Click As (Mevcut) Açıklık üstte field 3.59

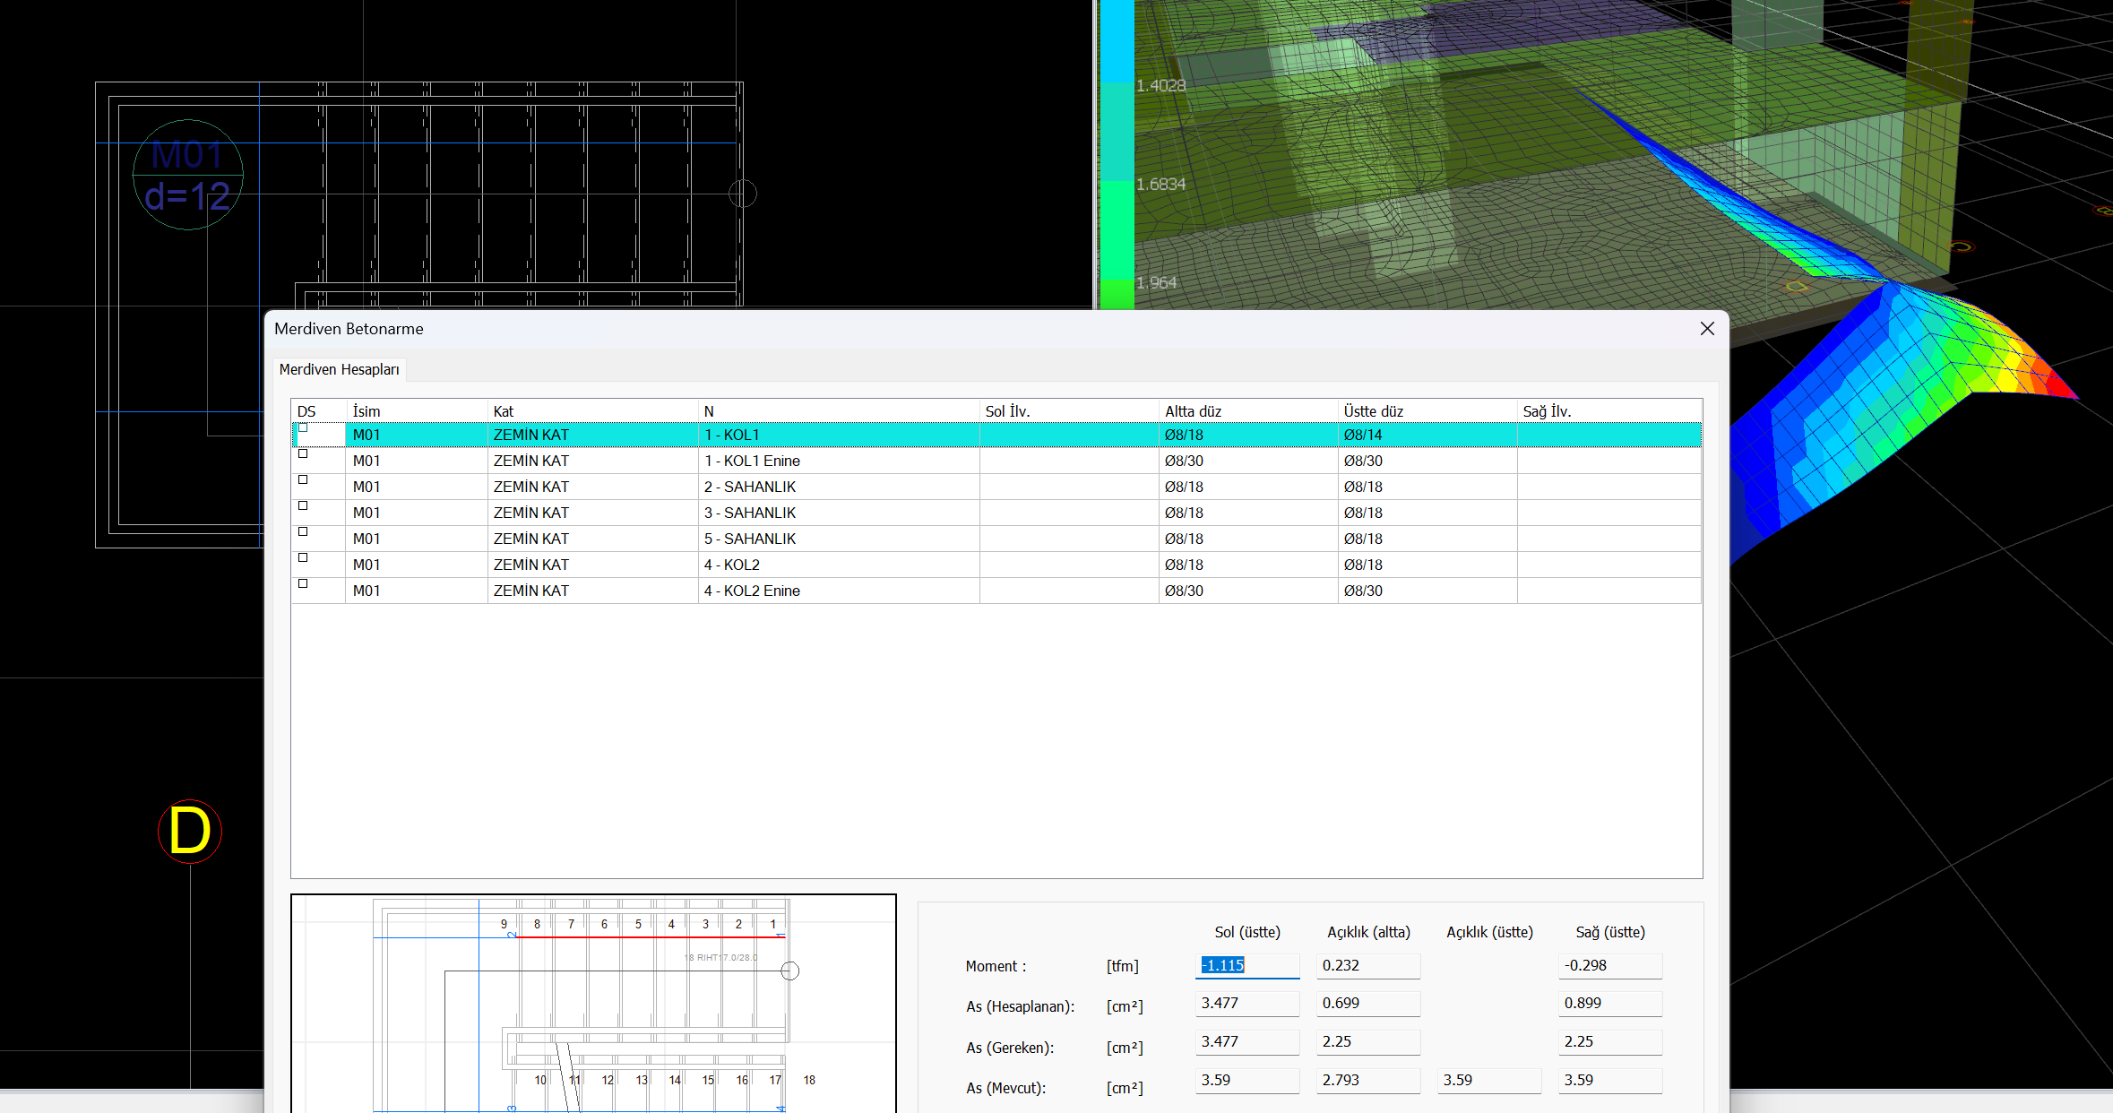pos(1489,1081)
